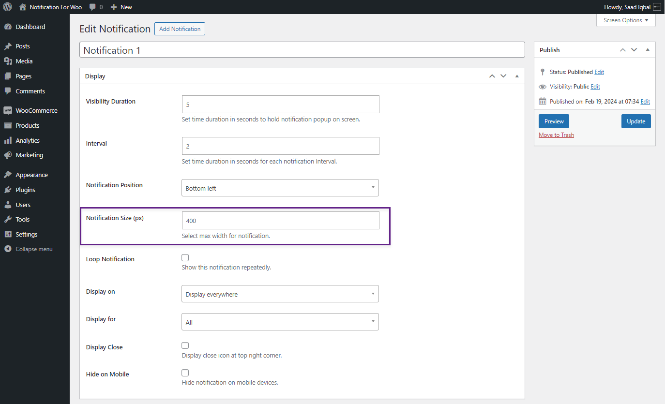
Task: Click the Howdy, Saad Iqbal account text
Action: click(x=627, y=7)
